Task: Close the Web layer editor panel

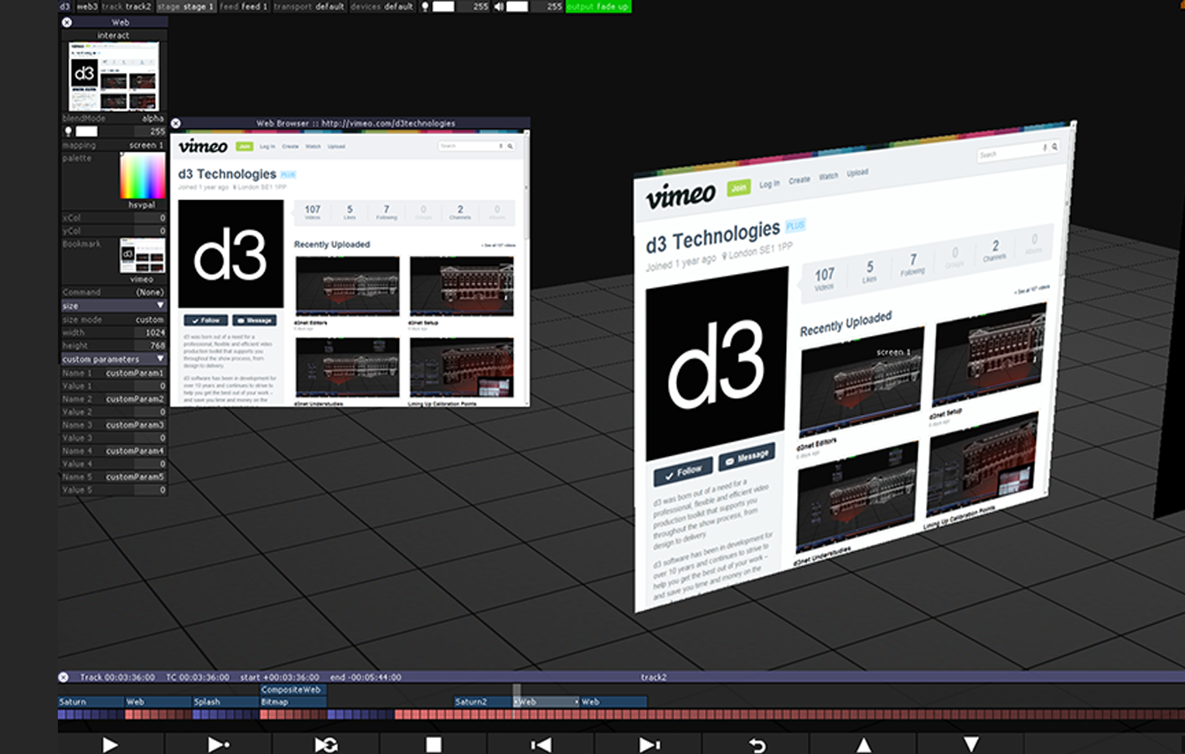Action: 67,23
